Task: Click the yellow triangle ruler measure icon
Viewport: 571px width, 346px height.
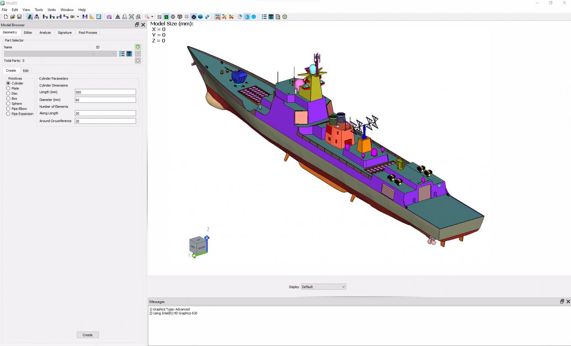Action: coord(92,17)
